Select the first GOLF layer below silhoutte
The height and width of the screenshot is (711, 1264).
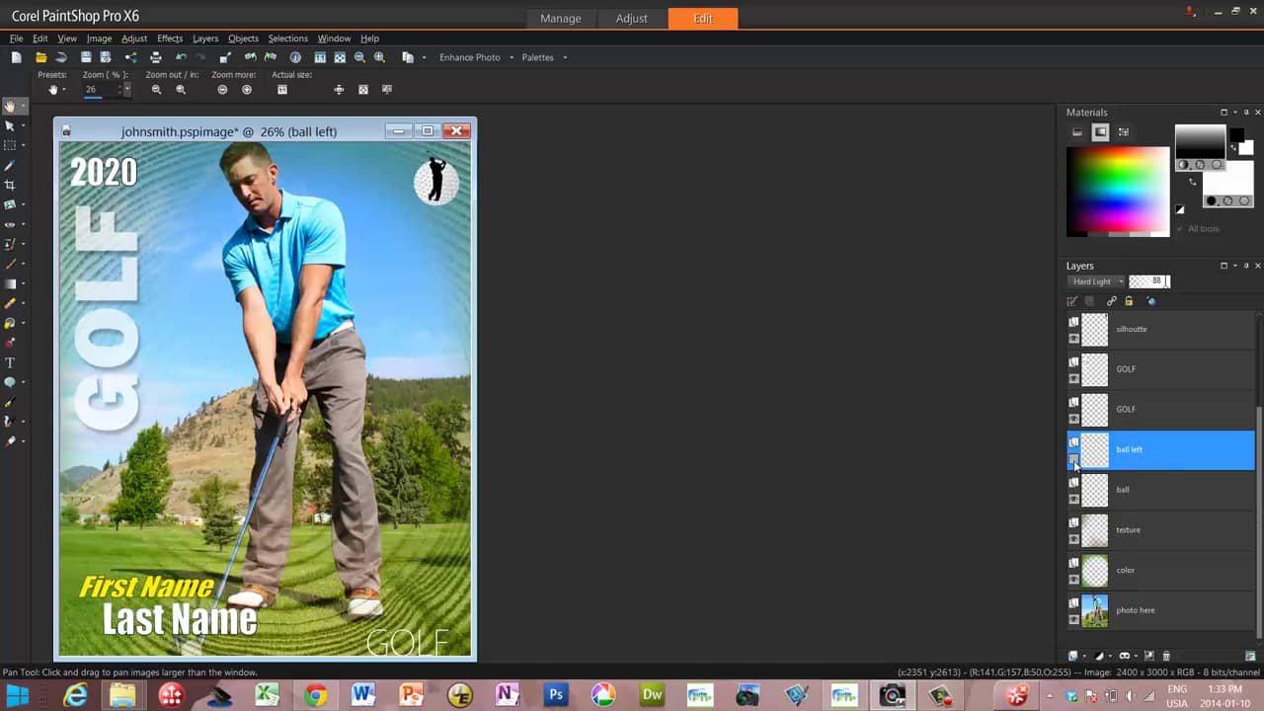(x=1160, y=369)
